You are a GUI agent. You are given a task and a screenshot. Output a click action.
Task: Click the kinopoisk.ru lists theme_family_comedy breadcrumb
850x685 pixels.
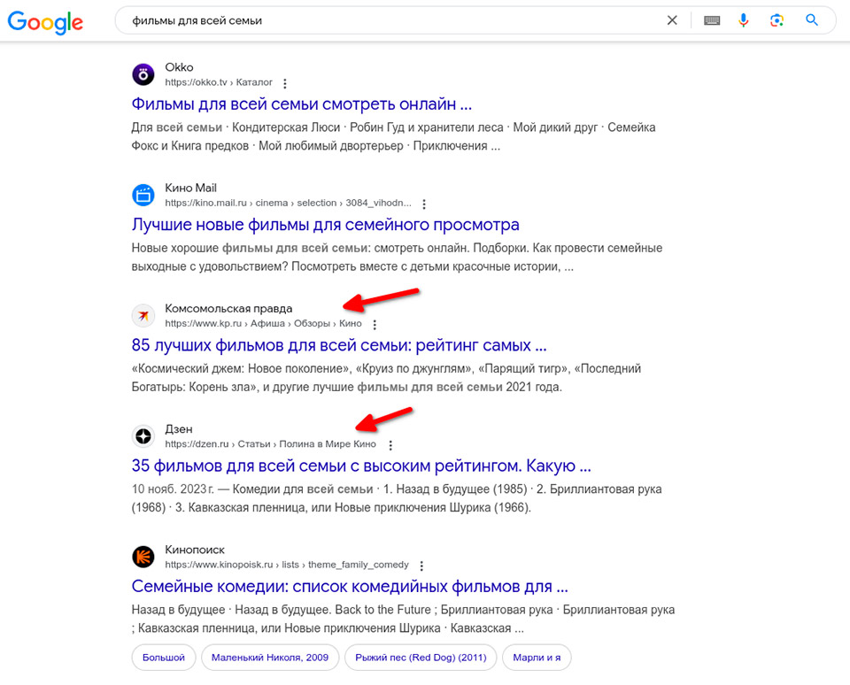tap(287, 565)
